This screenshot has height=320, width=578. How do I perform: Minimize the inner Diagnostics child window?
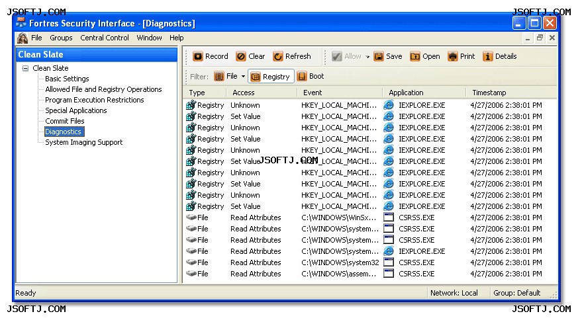coord(528,38)
